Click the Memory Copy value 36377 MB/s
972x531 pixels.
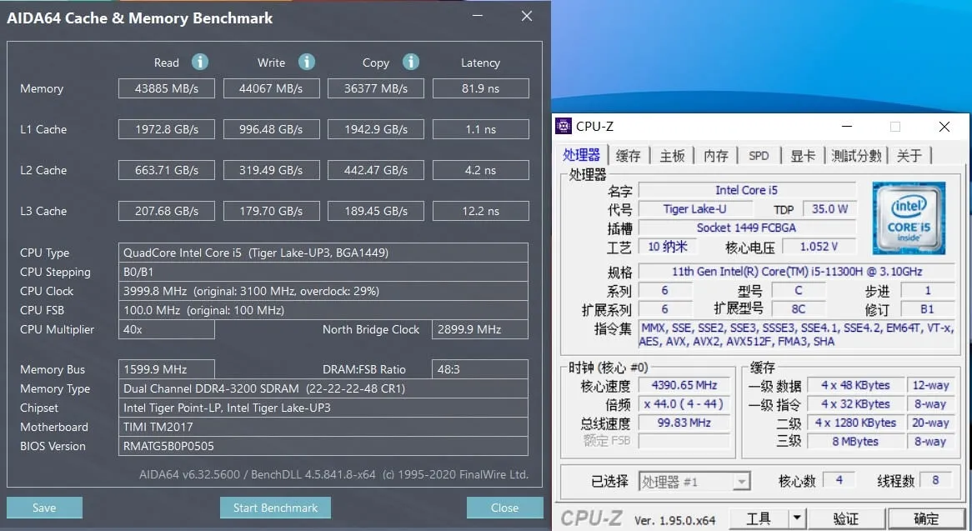click(x=376, y=88)
